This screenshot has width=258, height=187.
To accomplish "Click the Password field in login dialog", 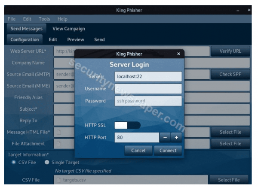I will 148,101.
